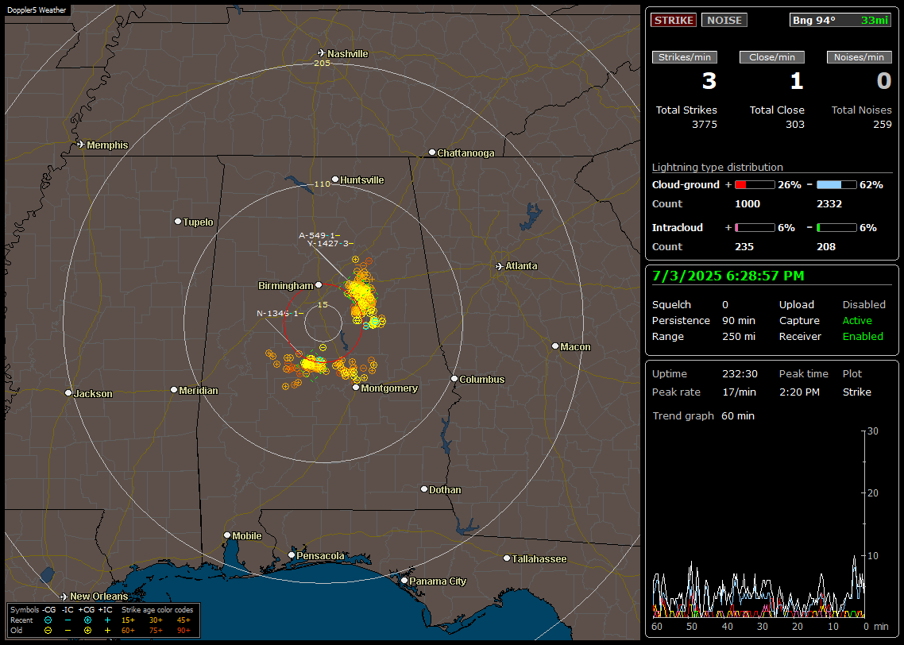904x645 pixels.
Task: Click the green negative Intracloud percentage bar
Action: (836, 228)
